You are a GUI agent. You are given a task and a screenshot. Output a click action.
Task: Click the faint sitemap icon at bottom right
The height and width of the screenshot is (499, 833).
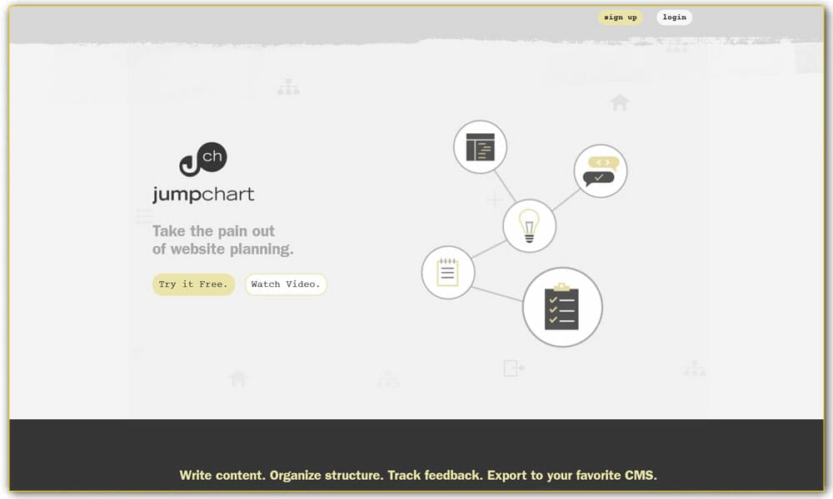[694, 368]
